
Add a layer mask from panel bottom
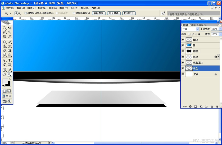coord(196,106)
